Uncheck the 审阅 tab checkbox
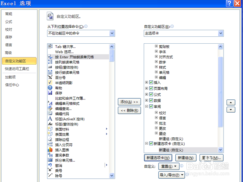The width and height of the screenshot is (243, 182). click(x=151, y=106)
